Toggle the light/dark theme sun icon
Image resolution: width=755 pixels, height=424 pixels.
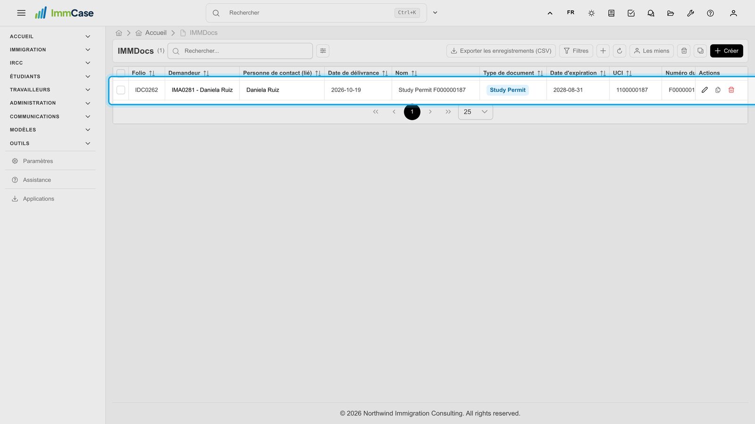(591, 13)
